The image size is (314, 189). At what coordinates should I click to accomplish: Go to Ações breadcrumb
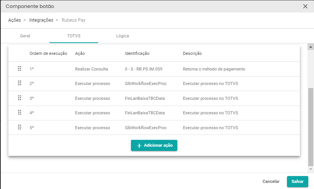click(14, 20)
